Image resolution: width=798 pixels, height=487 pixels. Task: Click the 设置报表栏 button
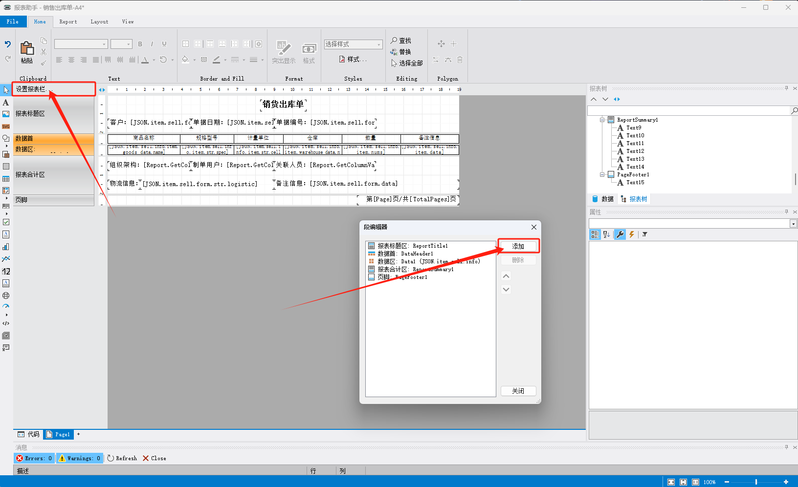coord(54,89)
